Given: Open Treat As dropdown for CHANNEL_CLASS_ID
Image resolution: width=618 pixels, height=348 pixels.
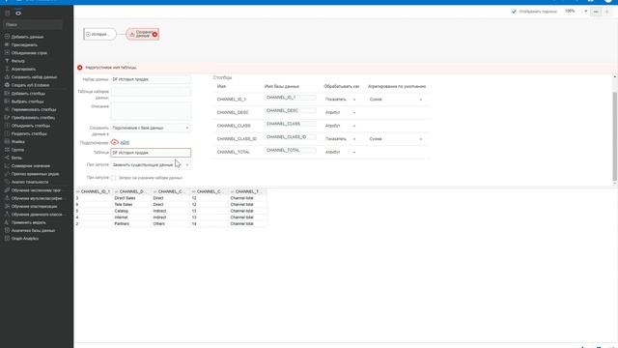Looking at the screenshot, I should (340, 139).
